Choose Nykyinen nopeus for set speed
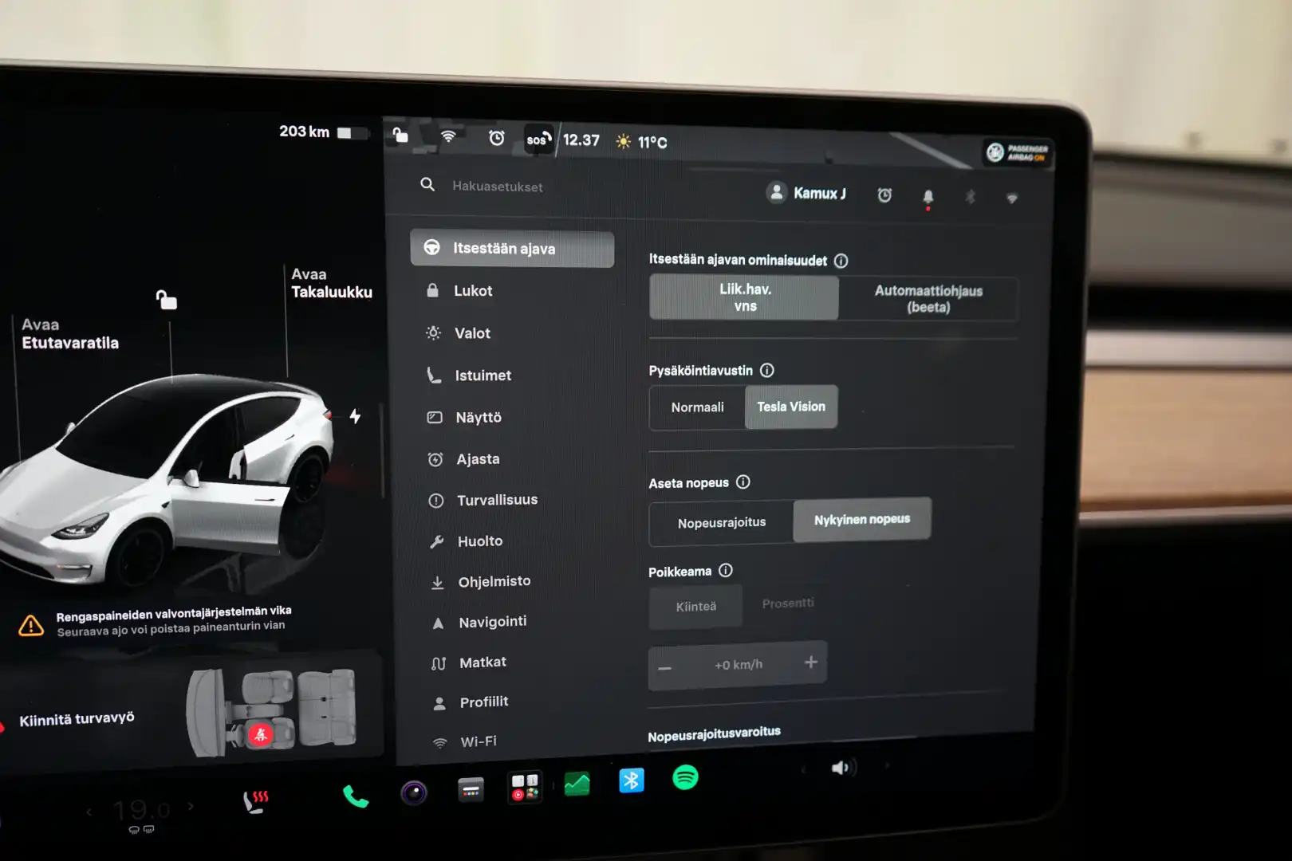The image size is (1292, 861). 861,519
